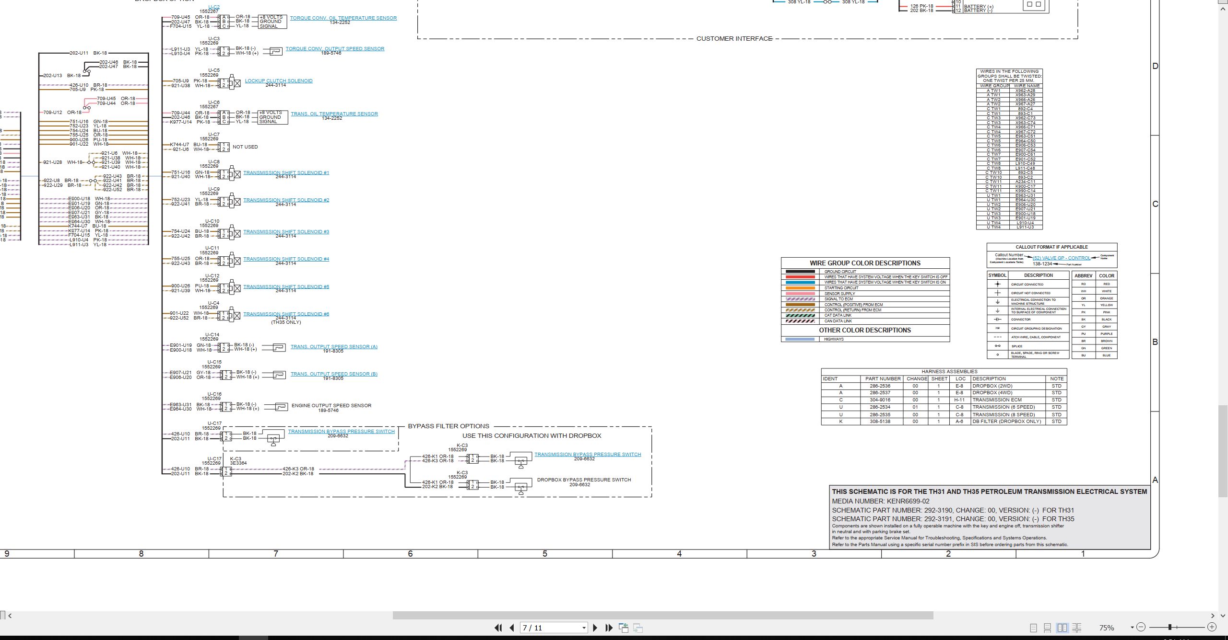Viewport: 1228px width, 640px height.
Task: Go to the first page
Action: (498, 628)
